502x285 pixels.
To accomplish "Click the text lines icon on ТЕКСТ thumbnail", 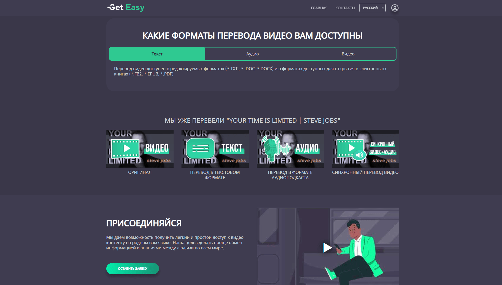I will pyautogui.click(x=200, y=149).
